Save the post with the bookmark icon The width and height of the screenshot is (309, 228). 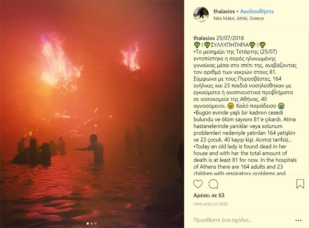(x=300, y=184)
